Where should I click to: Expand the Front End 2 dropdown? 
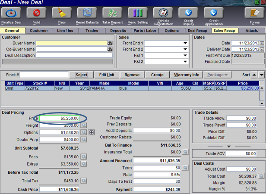pos(185,49)
